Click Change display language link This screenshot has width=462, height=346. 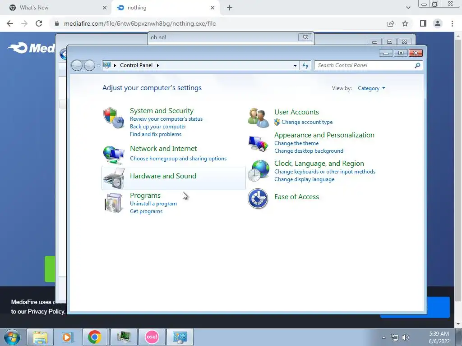tap(305, 179)
